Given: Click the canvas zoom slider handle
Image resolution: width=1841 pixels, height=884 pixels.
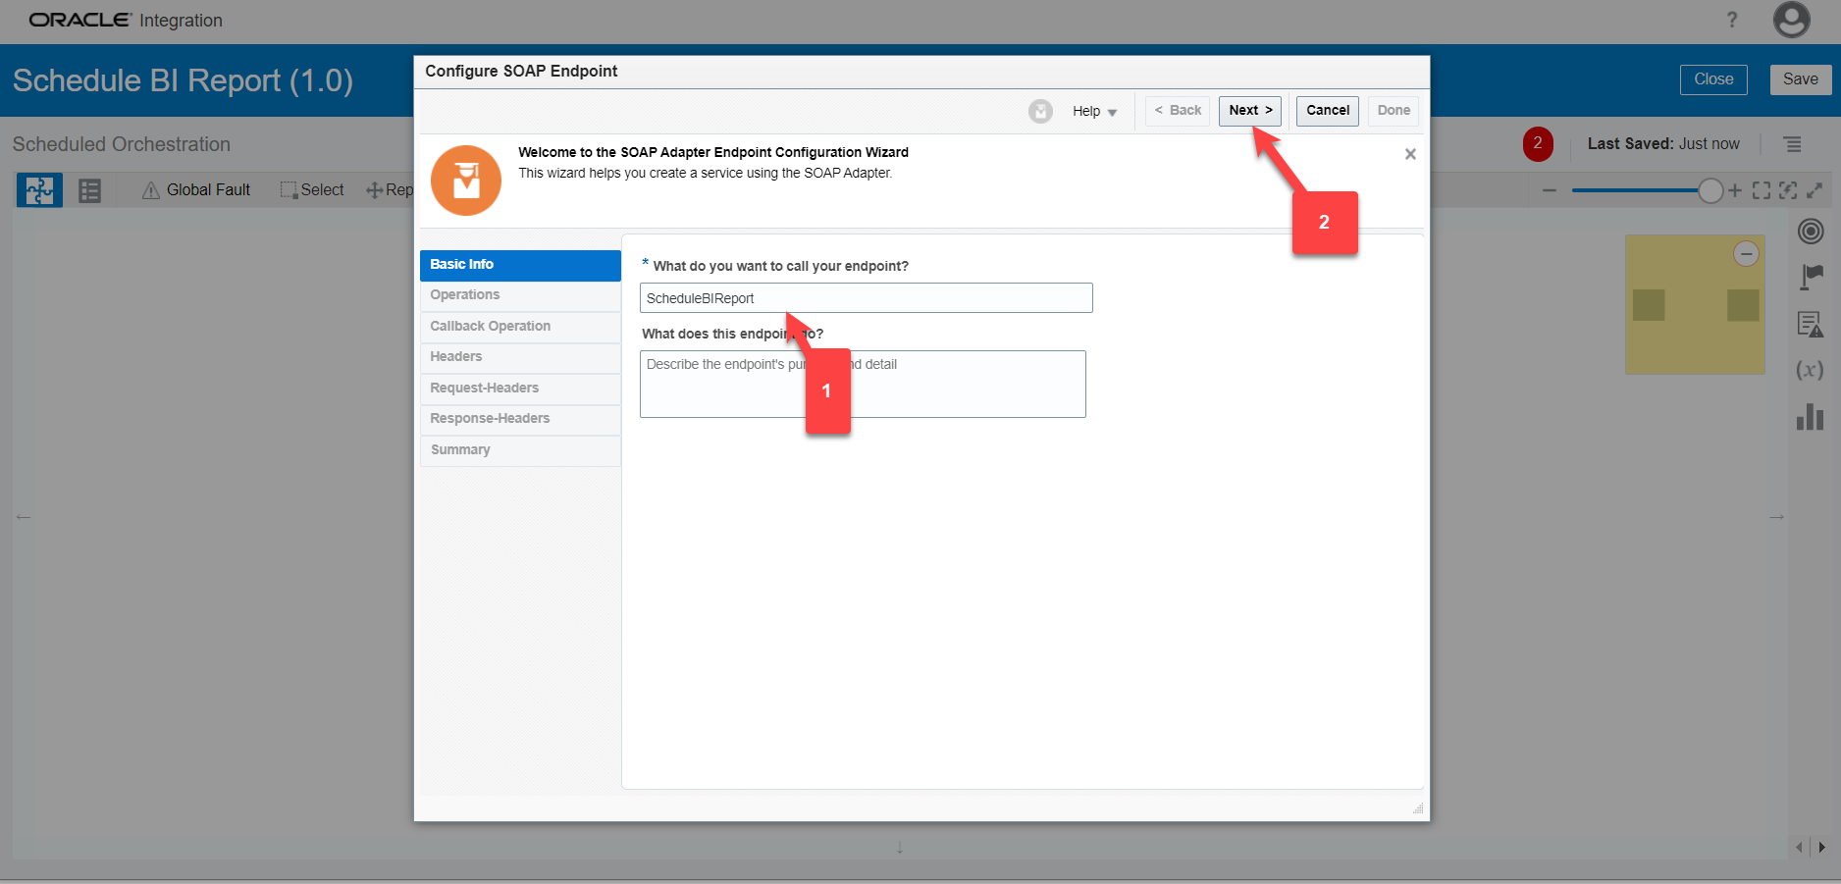Looking at the screenshot, I should pyautogui.click(x=1710, y=190).
